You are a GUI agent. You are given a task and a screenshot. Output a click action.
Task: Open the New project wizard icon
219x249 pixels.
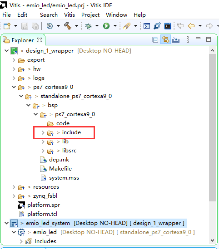click(x=7, y=26)
